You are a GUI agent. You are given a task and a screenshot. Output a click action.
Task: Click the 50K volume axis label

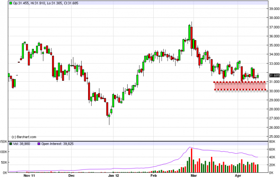pos(4,162)
